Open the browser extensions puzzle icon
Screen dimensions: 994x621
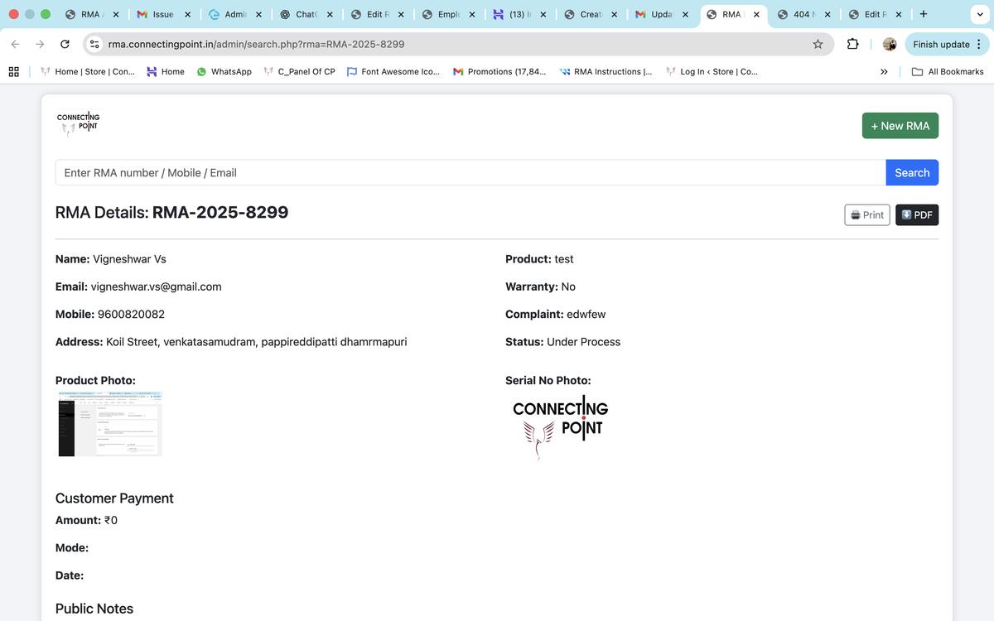852,44
